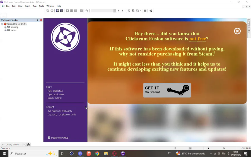Uncheck Display on startup checkbox

point(49,138)
